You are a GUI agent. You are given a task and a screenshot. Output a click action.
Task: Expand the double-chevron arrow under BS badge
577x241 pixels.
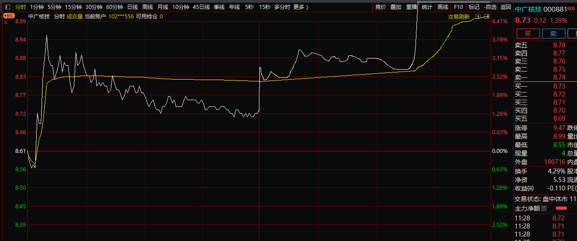(x=6, y=21)
